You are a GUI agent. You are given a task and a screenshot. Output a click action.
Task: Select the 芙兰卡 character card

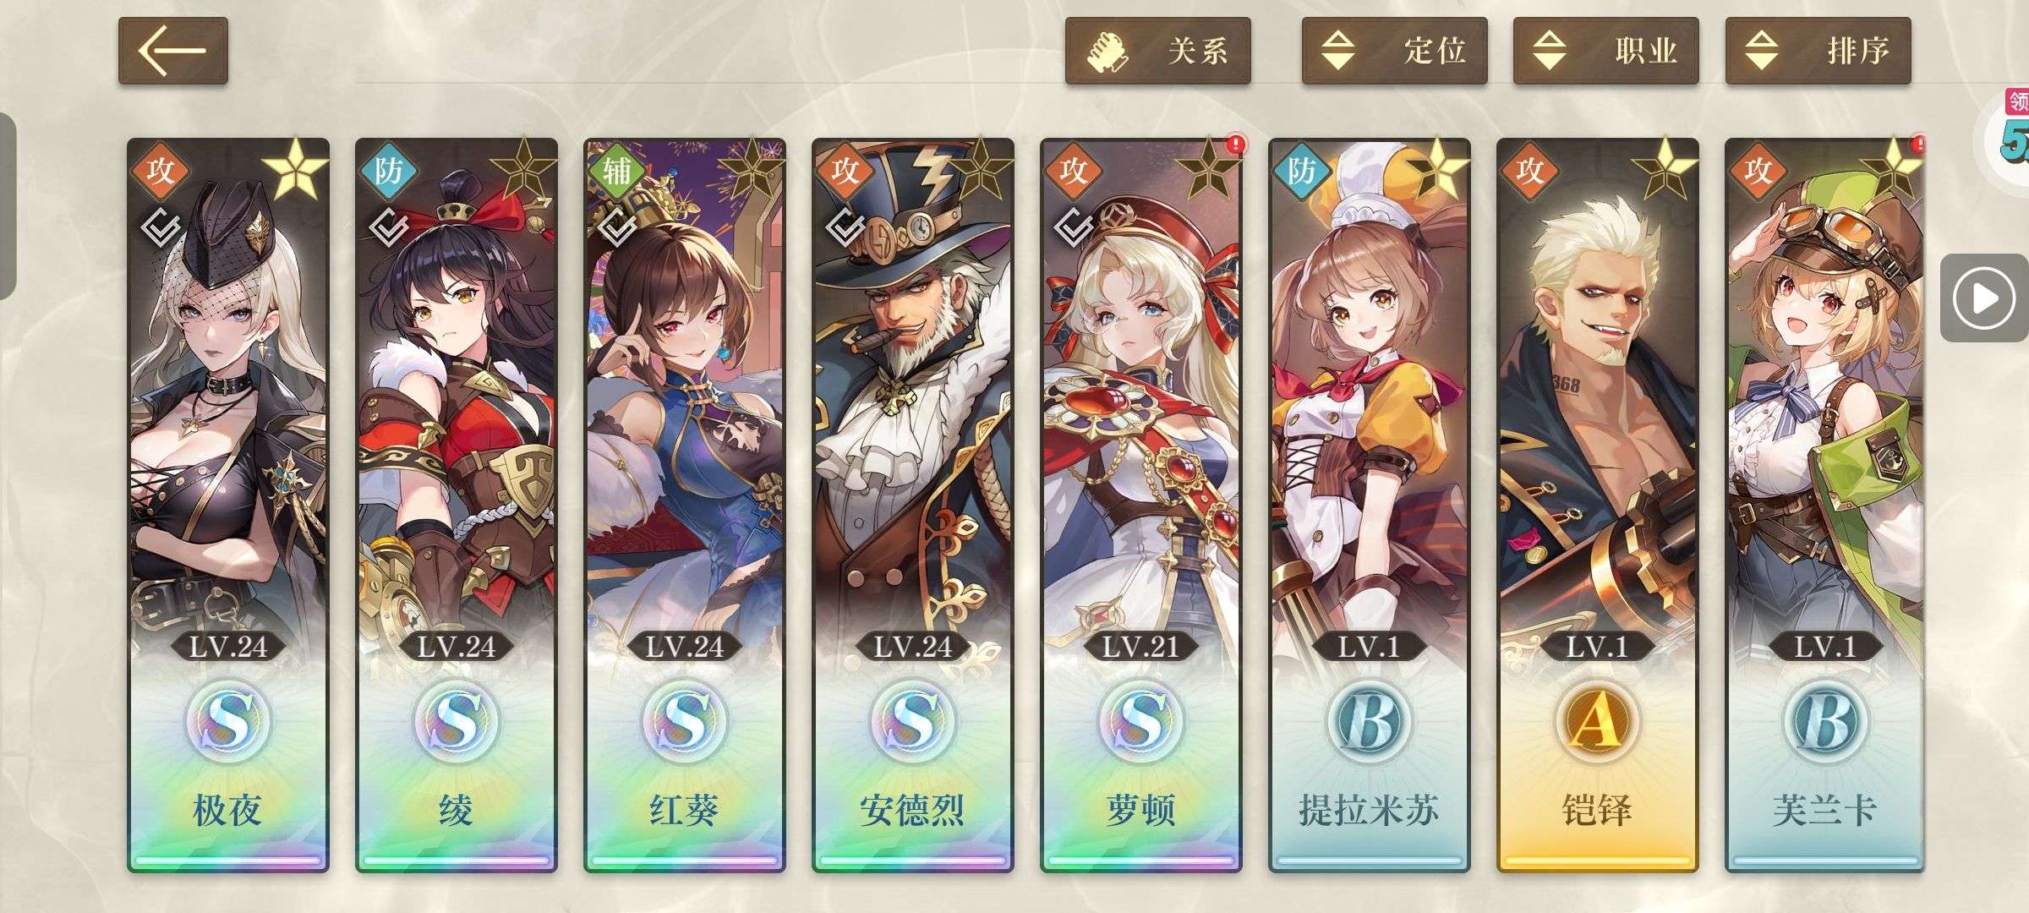pos(1825,505)
